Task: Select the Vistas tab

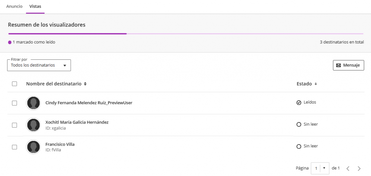Action: (35, 7)
